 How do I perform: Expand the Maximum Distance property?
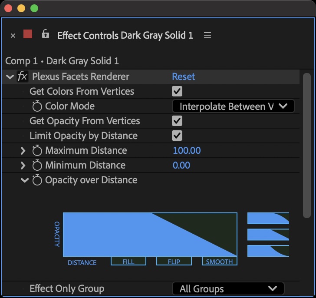coord(23,151)
